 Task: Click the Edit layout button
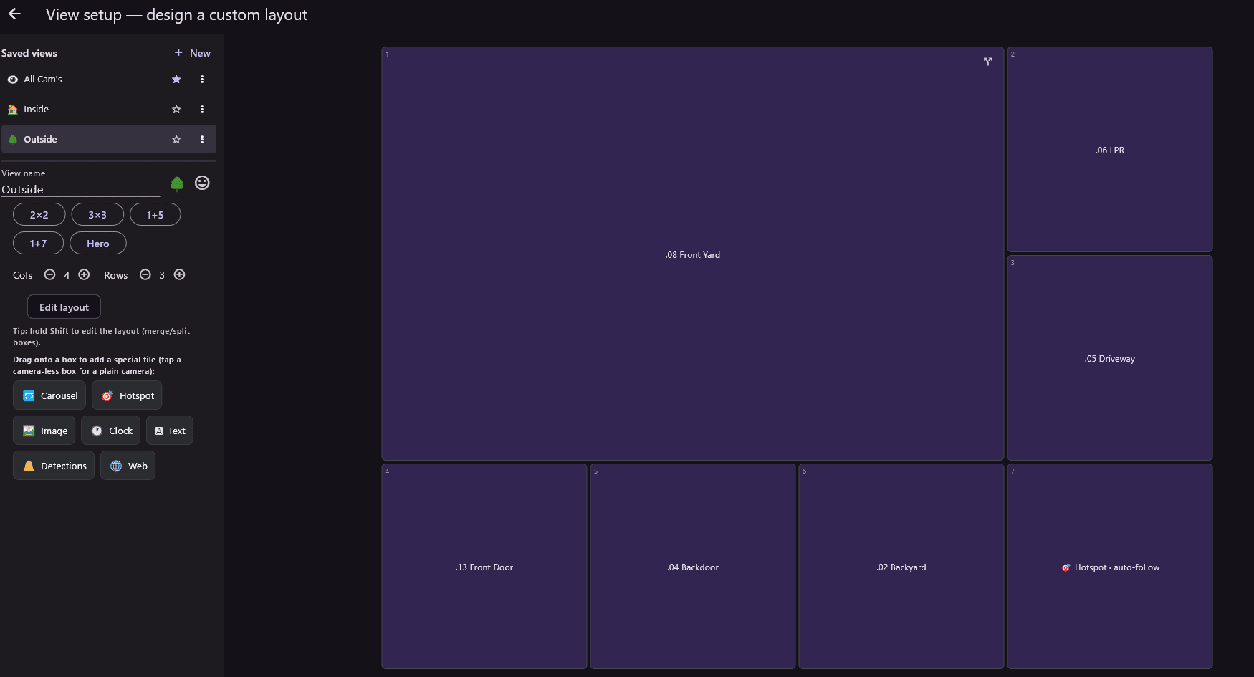[64, 307]
